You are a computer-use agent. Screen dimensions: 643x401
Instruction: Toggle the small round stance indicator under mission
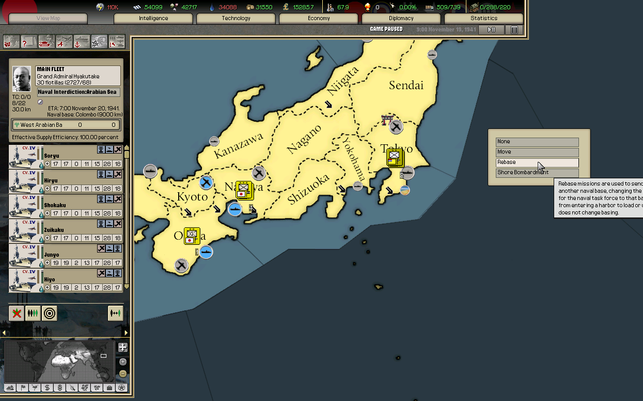point(40,102)
